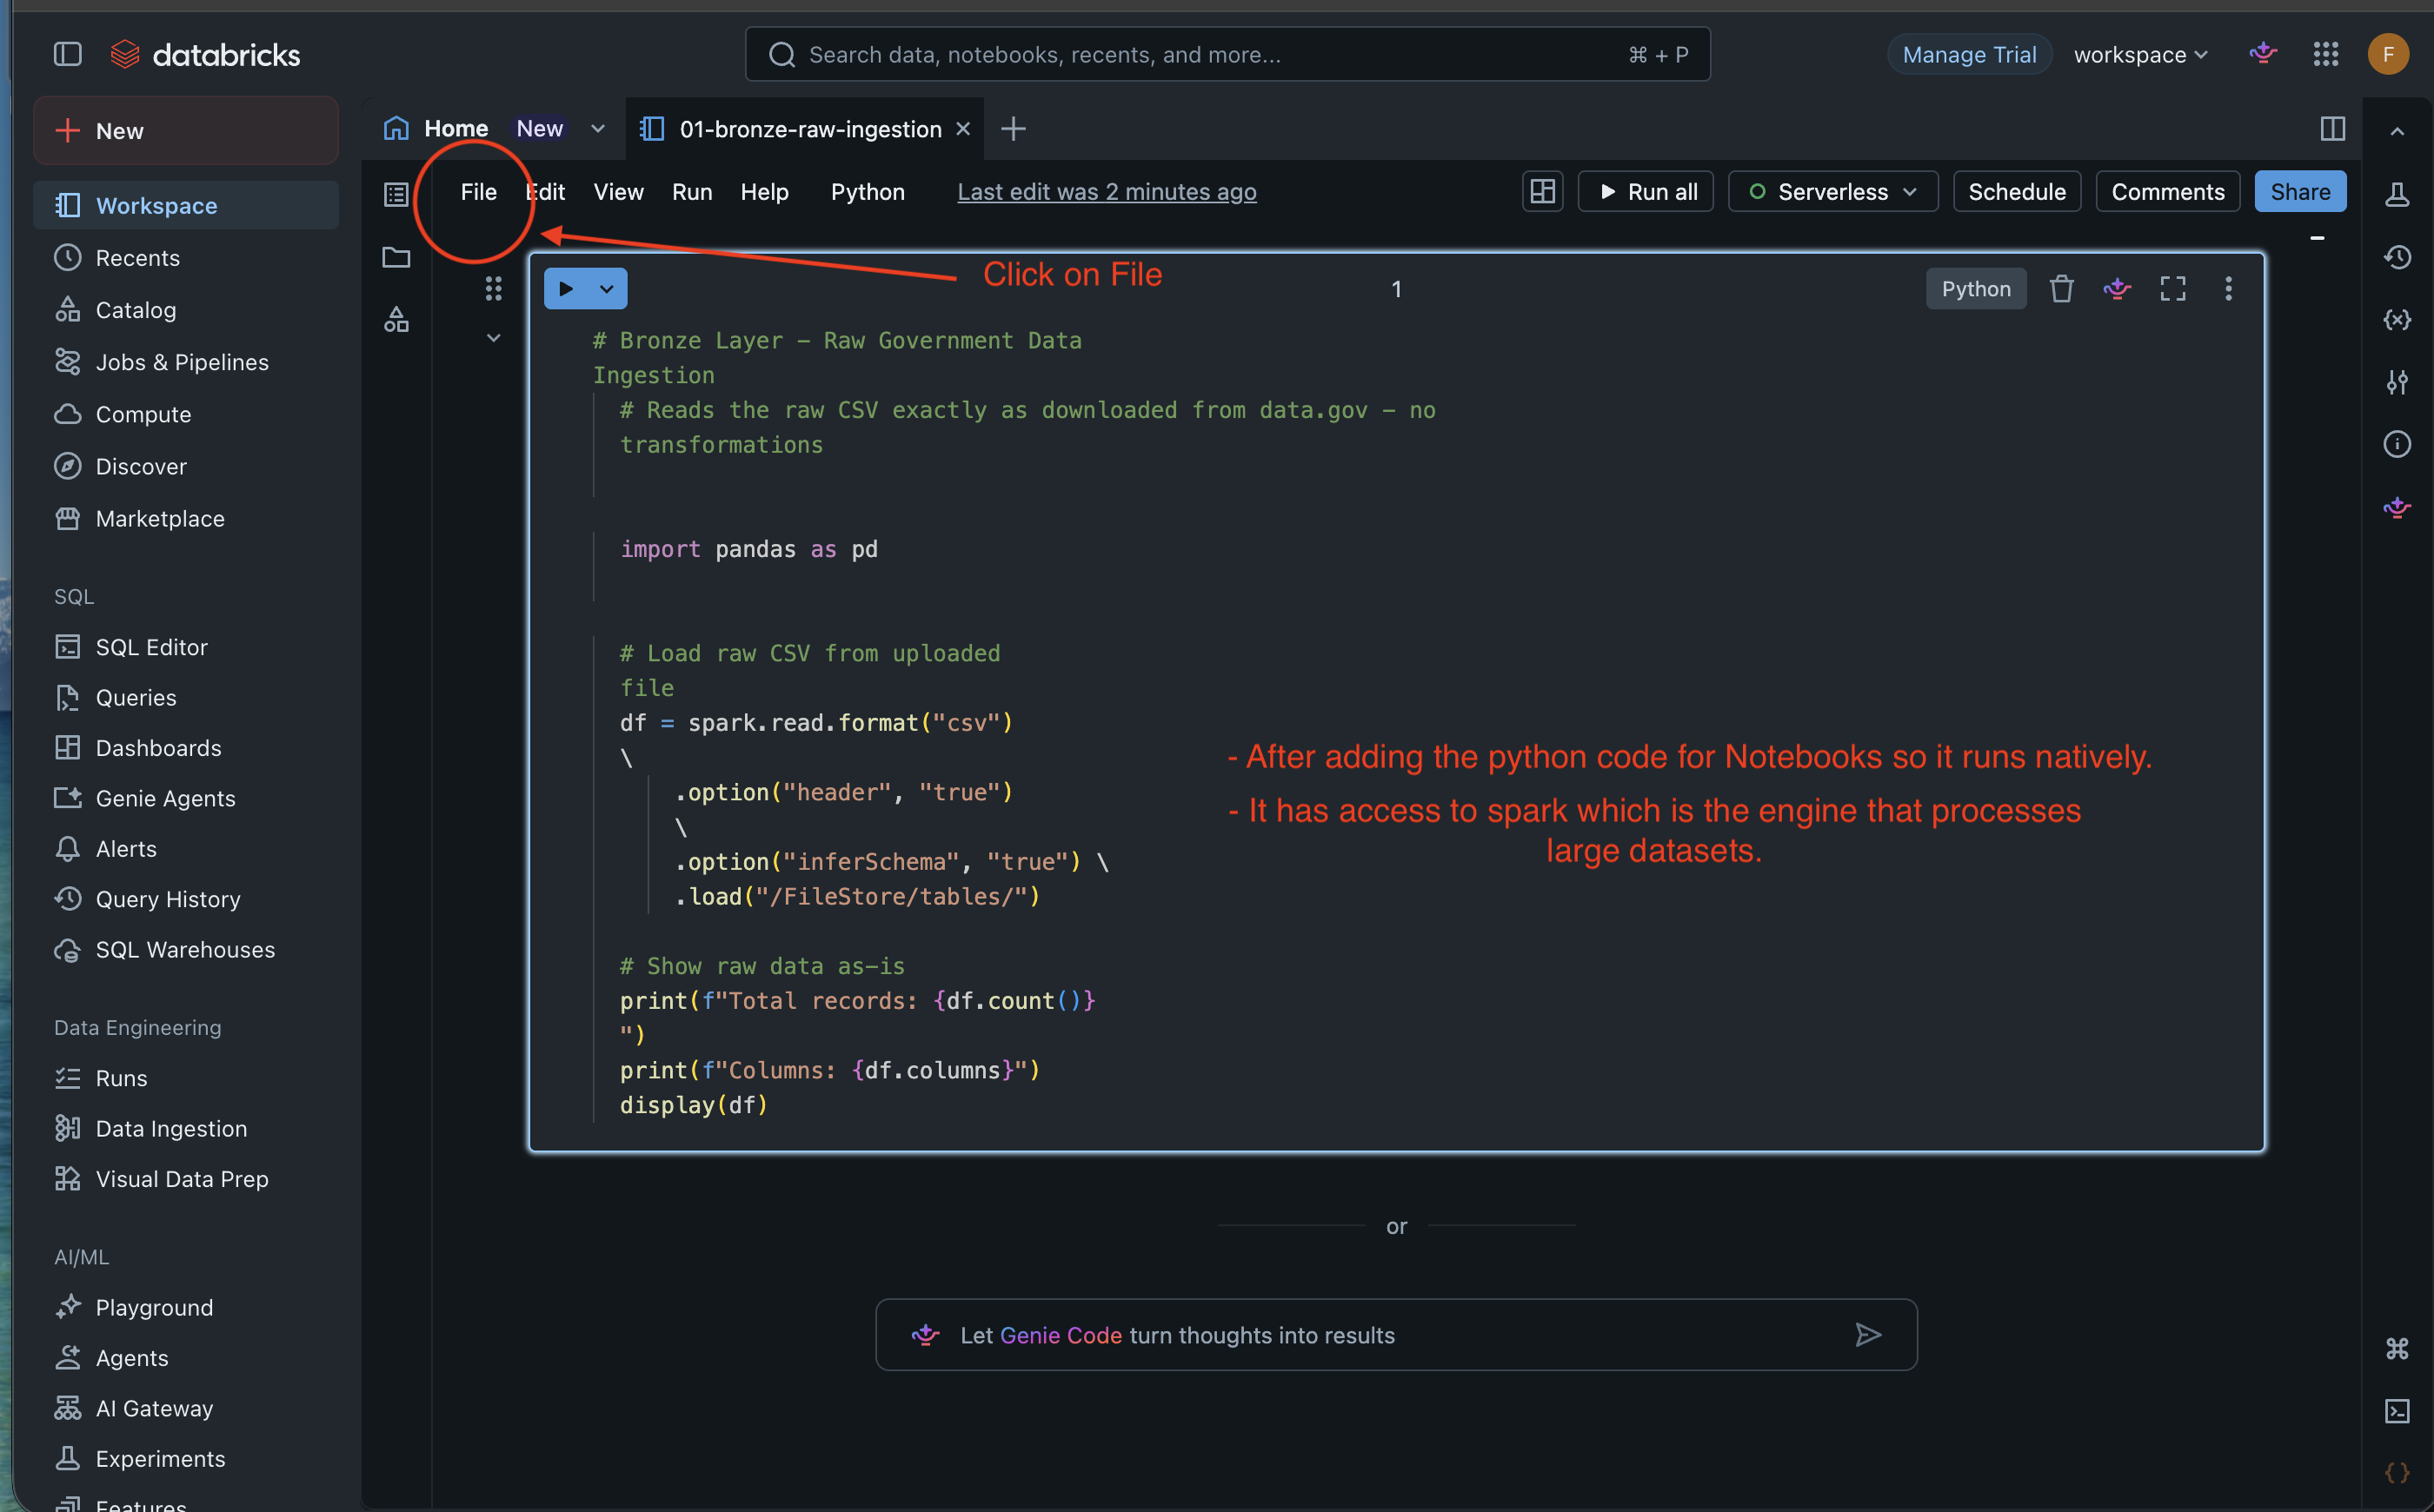
Task: Open the Genie assistant icon in cell 1
Action: pos(2117,289)
